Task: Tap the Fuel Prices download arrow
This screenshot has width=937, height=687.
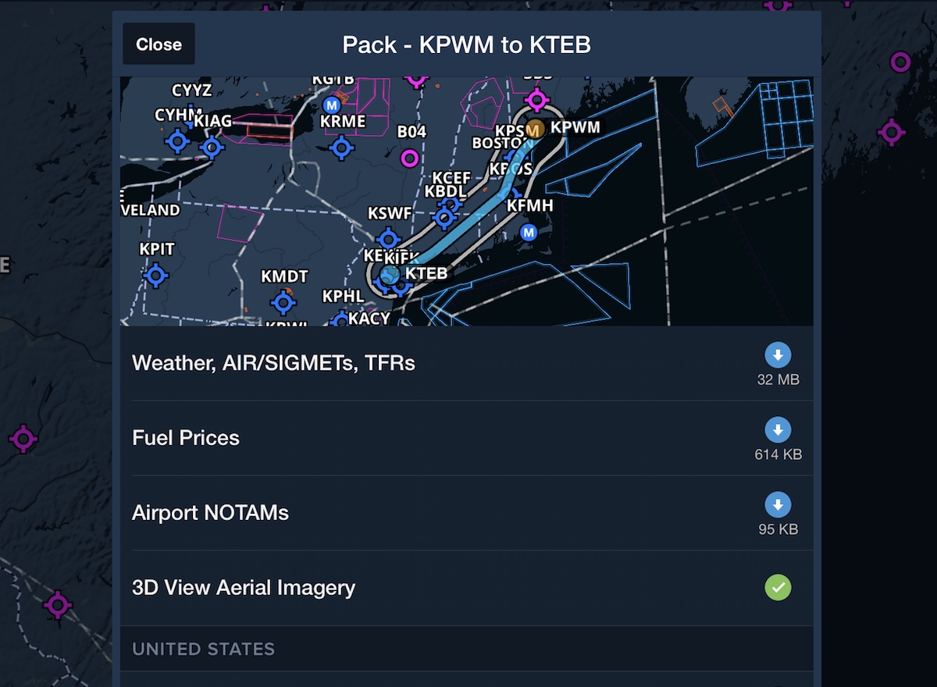Action: coord(778,430)
